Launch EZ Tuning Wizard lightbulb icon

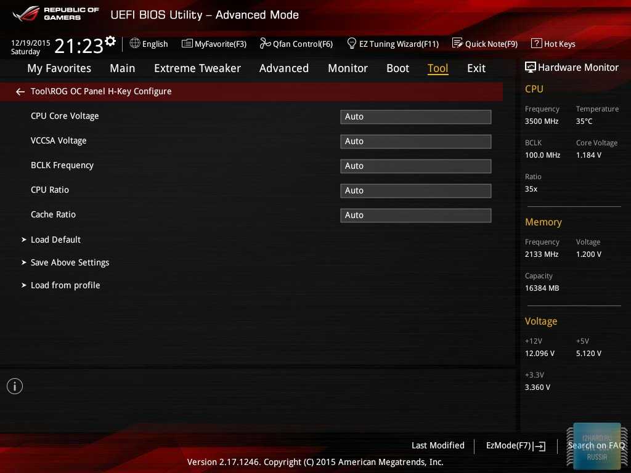tap(352, 44)
